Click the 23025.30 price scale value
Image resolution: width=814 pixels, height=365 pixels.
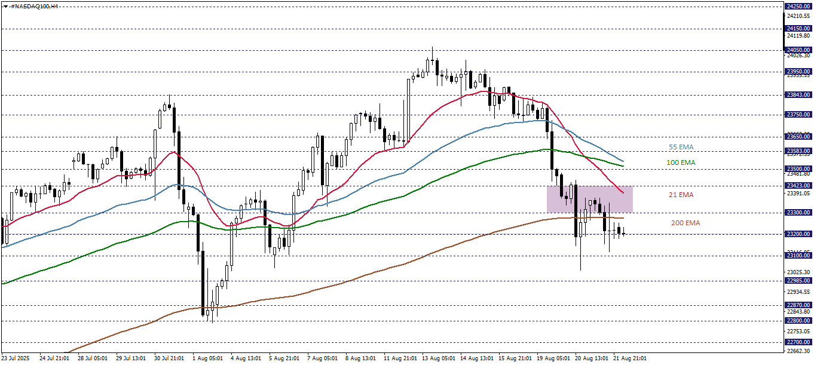(799, 272)
